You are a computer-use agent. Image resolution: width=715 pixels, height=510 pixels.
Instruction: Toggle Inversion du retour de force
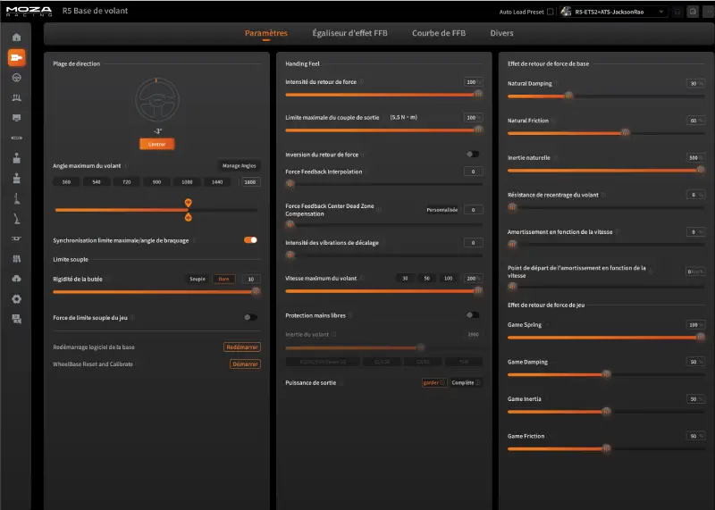pos(473,155)
